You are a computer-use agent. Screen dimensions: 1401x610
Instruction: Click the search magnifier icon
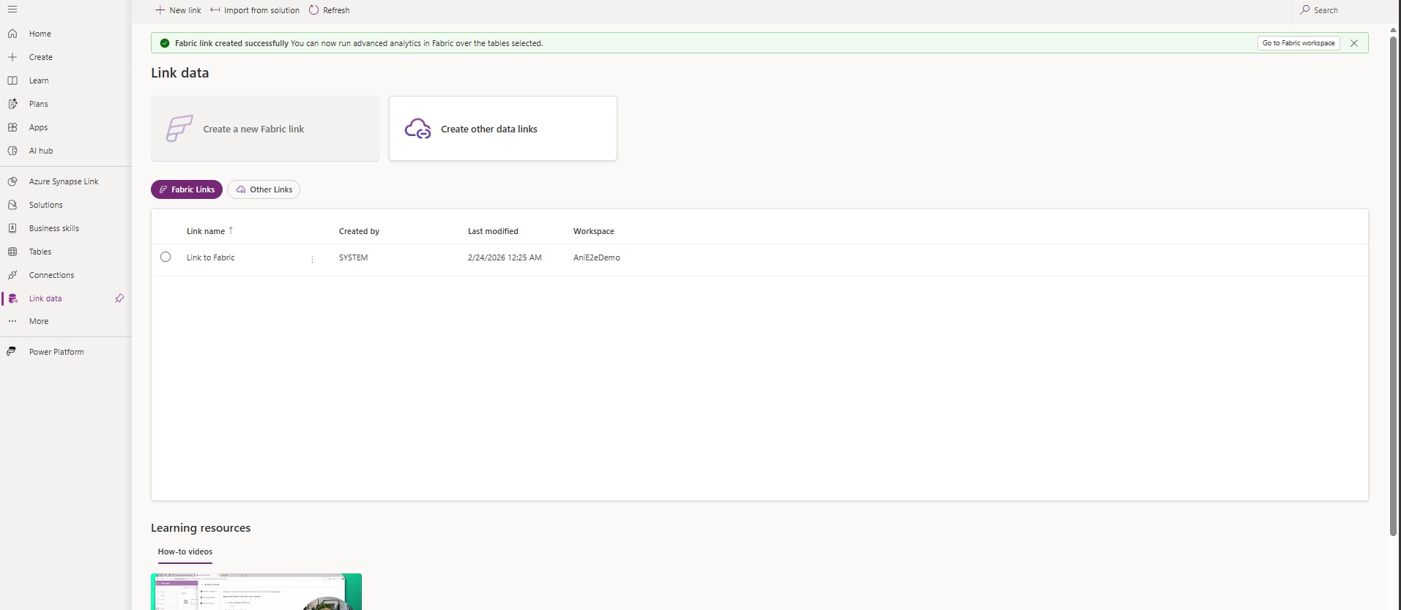tap(1304, 10)
